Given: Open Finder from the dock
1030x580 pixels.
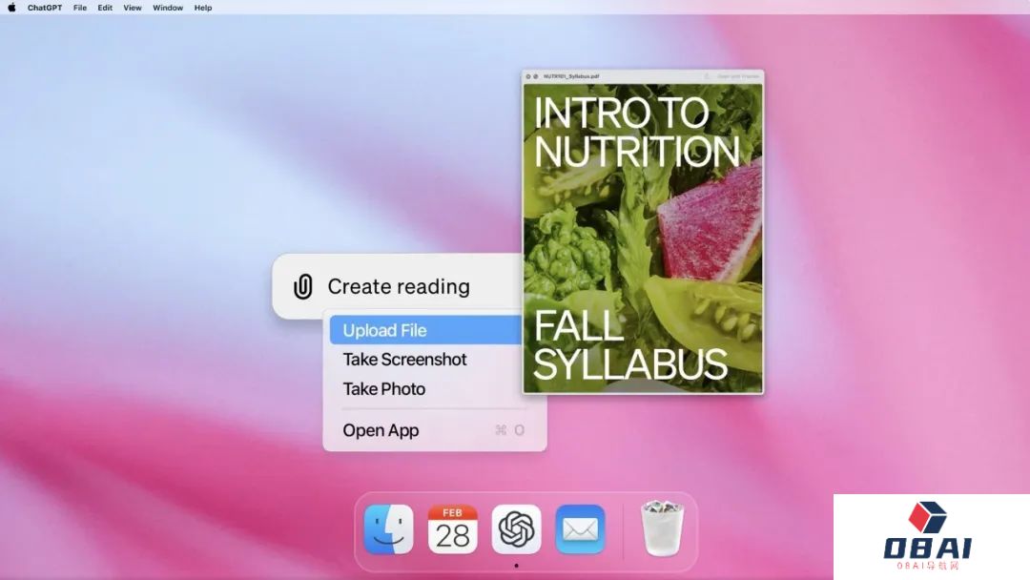Looking at the screenshot, I should pos(388,529).
